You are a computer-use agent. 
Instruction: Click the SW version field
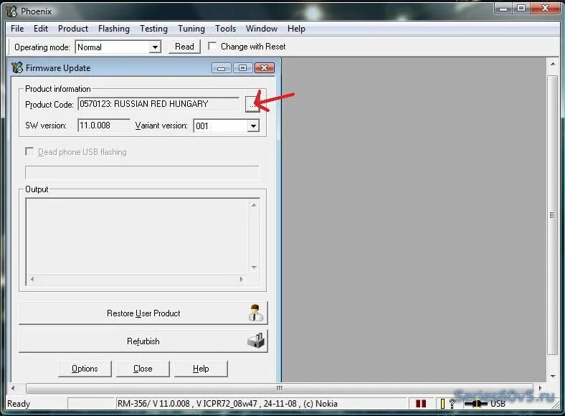click(x=104, y=126)
